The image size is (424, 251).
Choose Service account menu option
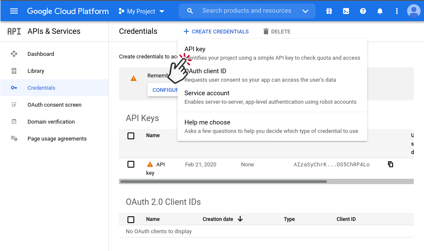[272, 97]
